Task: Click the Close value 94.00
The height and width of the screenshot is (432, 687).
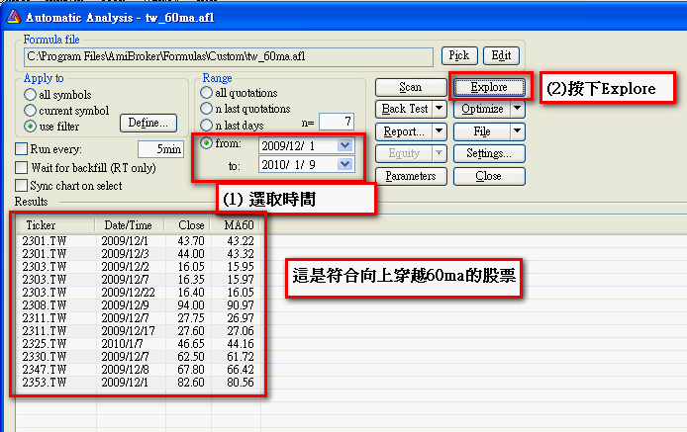Action: (191, 305)
